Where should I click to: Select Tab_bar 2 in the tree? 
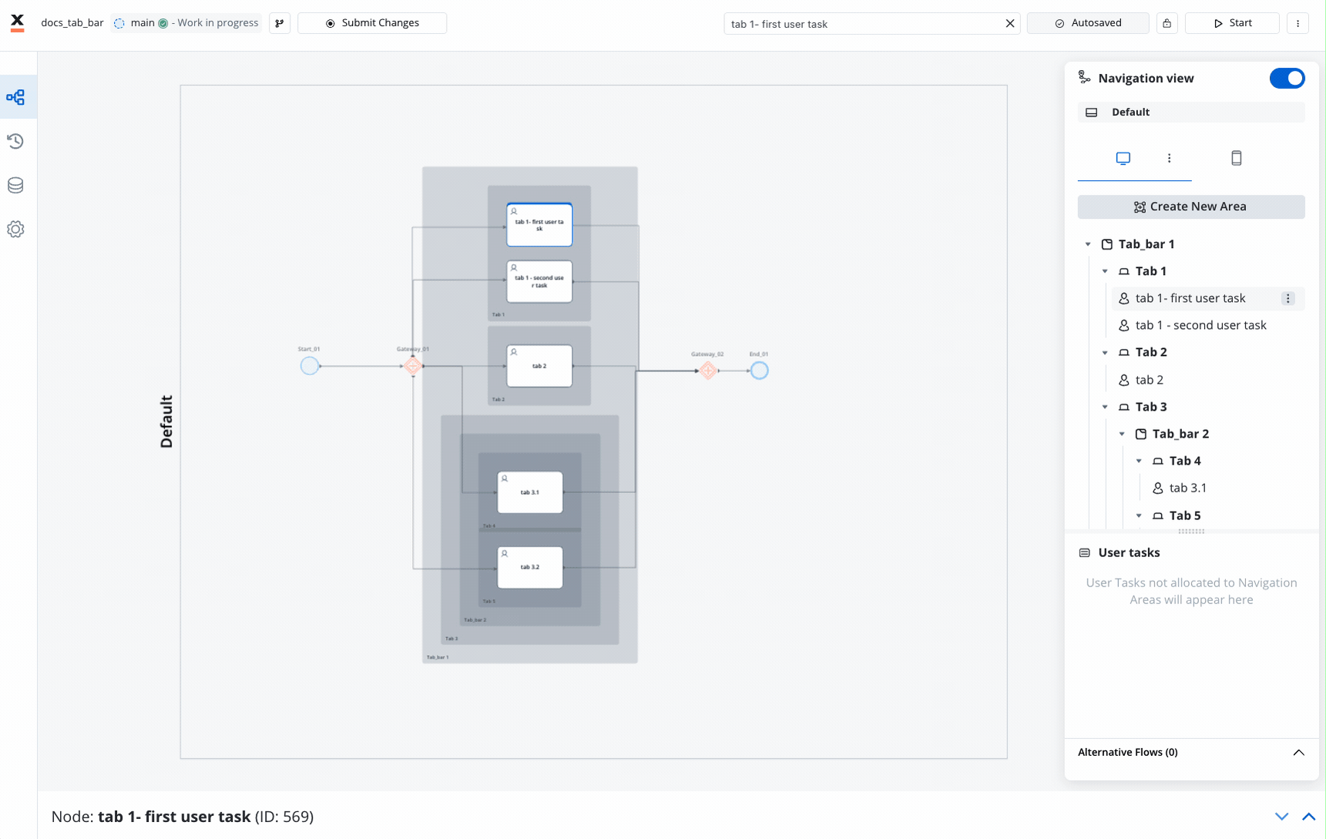click(x=1180, y=434)
